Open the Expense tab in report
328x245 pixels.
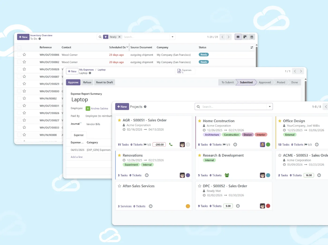[79, 135]
